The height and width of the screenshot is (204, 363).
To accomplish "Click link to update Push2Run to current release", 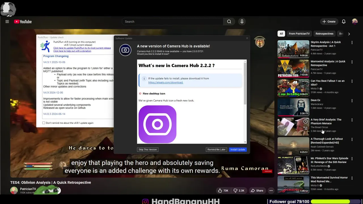I will (82, 48).
